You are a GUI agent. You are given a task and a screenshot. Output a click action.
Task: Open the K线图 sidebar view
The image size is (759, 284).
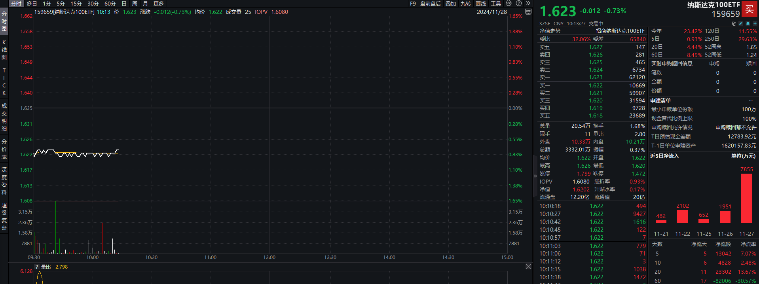pyautogui.click(x=4, y=50)
